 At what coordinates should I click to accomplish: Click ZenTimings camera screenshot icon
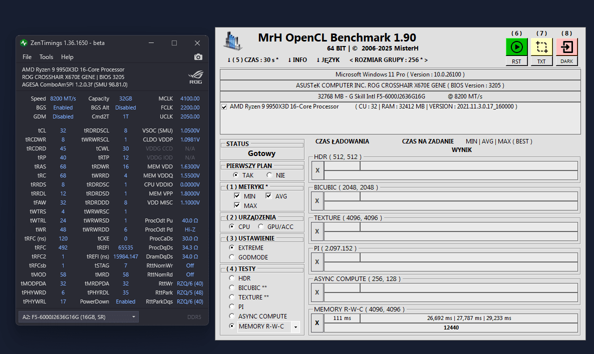click(x=198, y=56)
